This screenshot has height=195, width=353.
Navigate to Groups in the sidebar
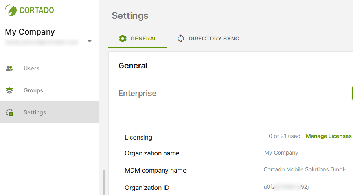(33, 90)
